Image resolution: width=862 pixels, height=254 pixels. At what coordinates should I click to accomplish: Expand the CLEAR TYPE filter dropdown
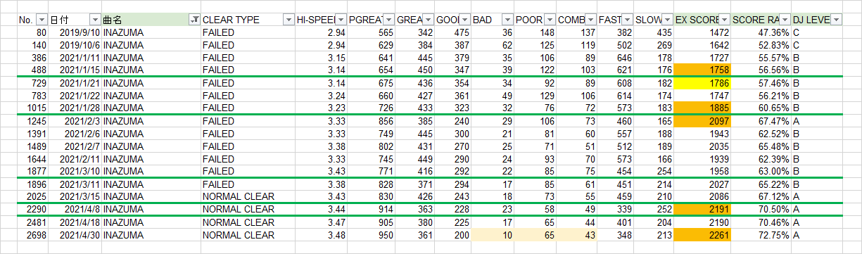288,20
